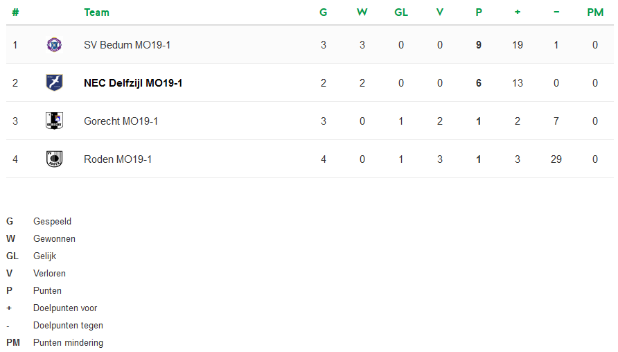Click the minus goals-against column header
Viewport: 618px width, 352px height.
click(556, 12)
